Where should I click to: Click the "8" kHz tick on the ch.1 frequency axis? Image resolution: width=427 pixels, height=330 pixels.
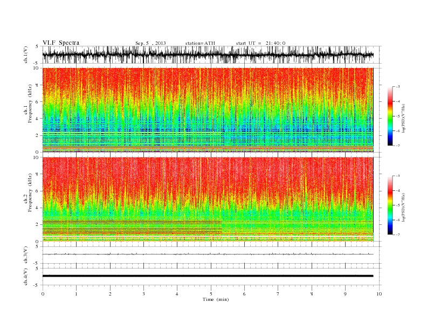37,85
